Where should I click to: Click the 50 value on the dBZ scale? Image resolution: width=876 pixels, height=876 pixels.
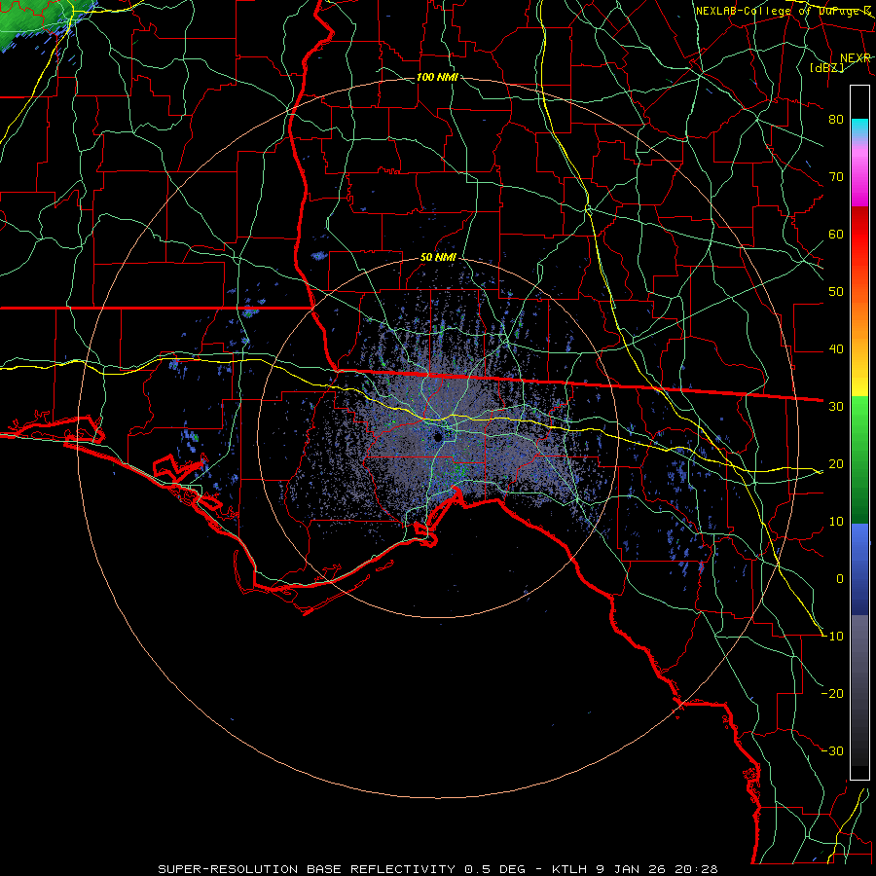[836, 292]
